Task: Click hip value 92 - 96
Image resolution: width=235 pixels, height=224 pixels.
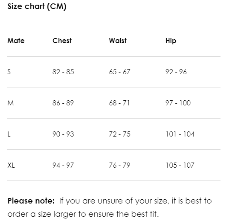Action: pyautogui.click(x=176, y=72)
